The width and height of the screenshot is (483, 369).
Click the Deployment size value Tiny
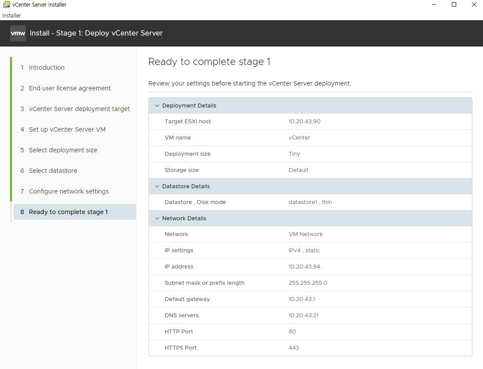point(294,154)
